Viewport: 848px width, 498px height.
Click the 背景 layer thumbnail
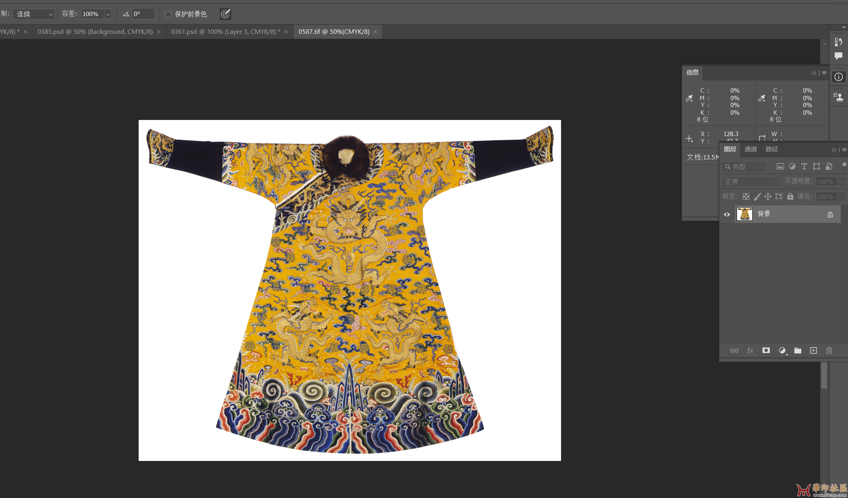pos(744,214)
